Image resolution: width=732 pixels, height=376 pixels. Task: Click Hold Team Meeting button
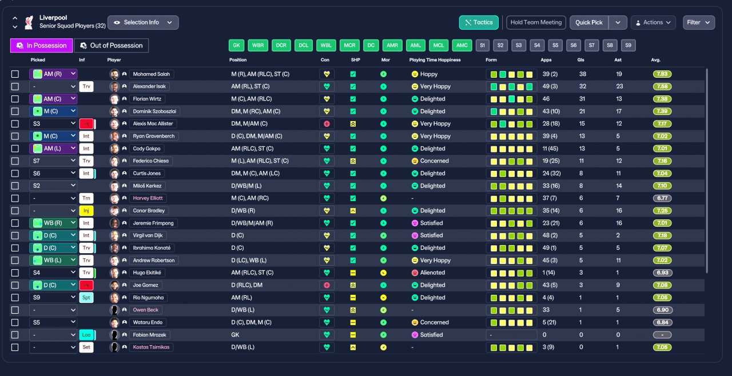pyautogui.click(x=536, y=22)
